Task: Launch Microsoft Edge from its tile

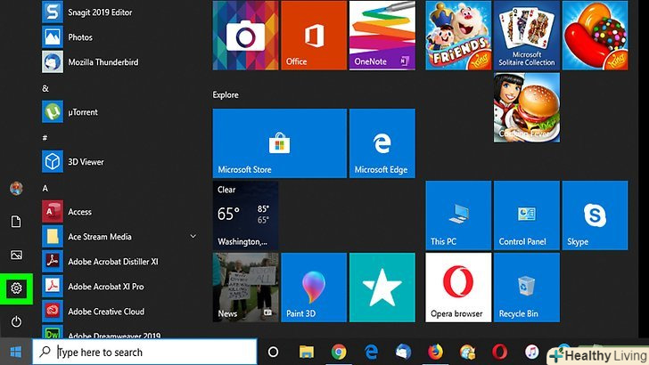Action: (382, 142)
